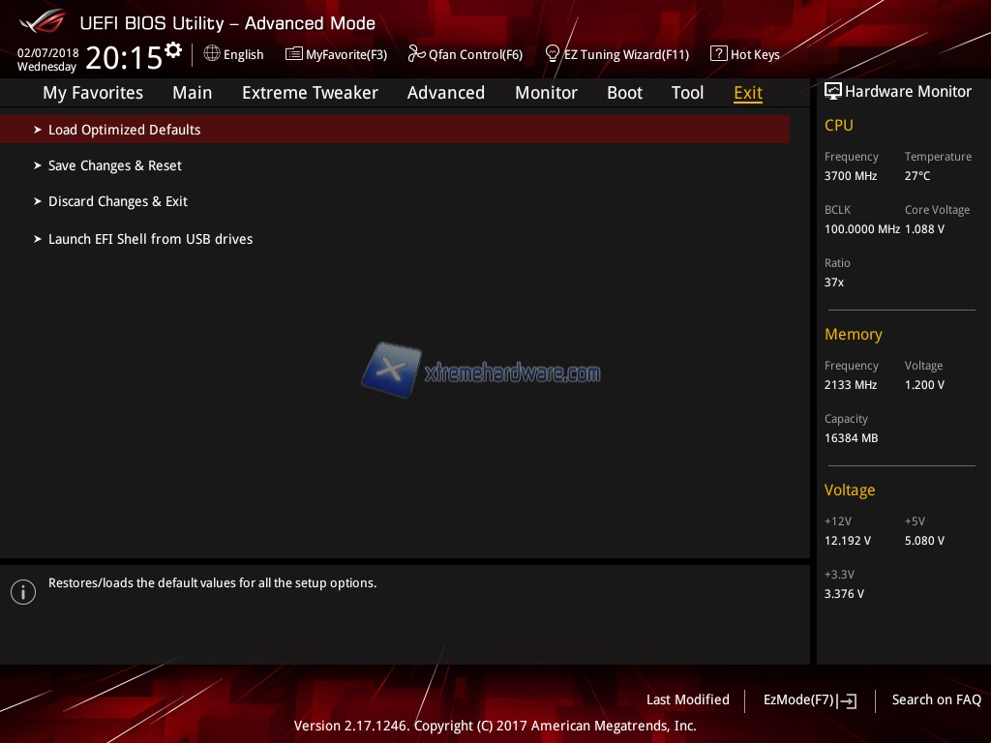Click the settings gear next to clock
Image resolution: width=991 pixels, height=743 pixels.
[x=173, y=49]
